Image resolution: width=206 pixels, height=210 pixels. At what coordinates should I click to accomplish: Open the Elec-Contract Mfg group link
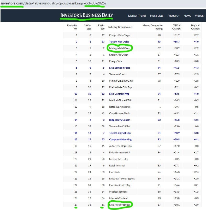click(119, 94)
